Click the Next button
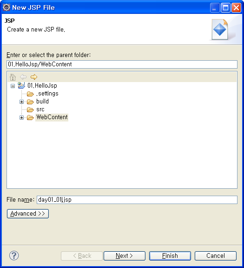 [125, 256]
